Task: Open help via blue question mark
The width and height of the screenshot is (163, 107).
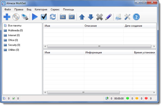Action: pos(136,17)
